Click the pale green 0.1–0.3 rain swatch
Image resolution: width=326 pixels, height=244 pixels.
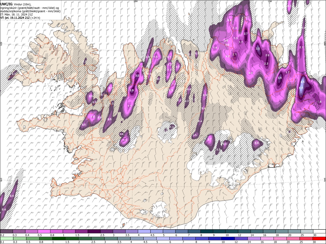7,238
